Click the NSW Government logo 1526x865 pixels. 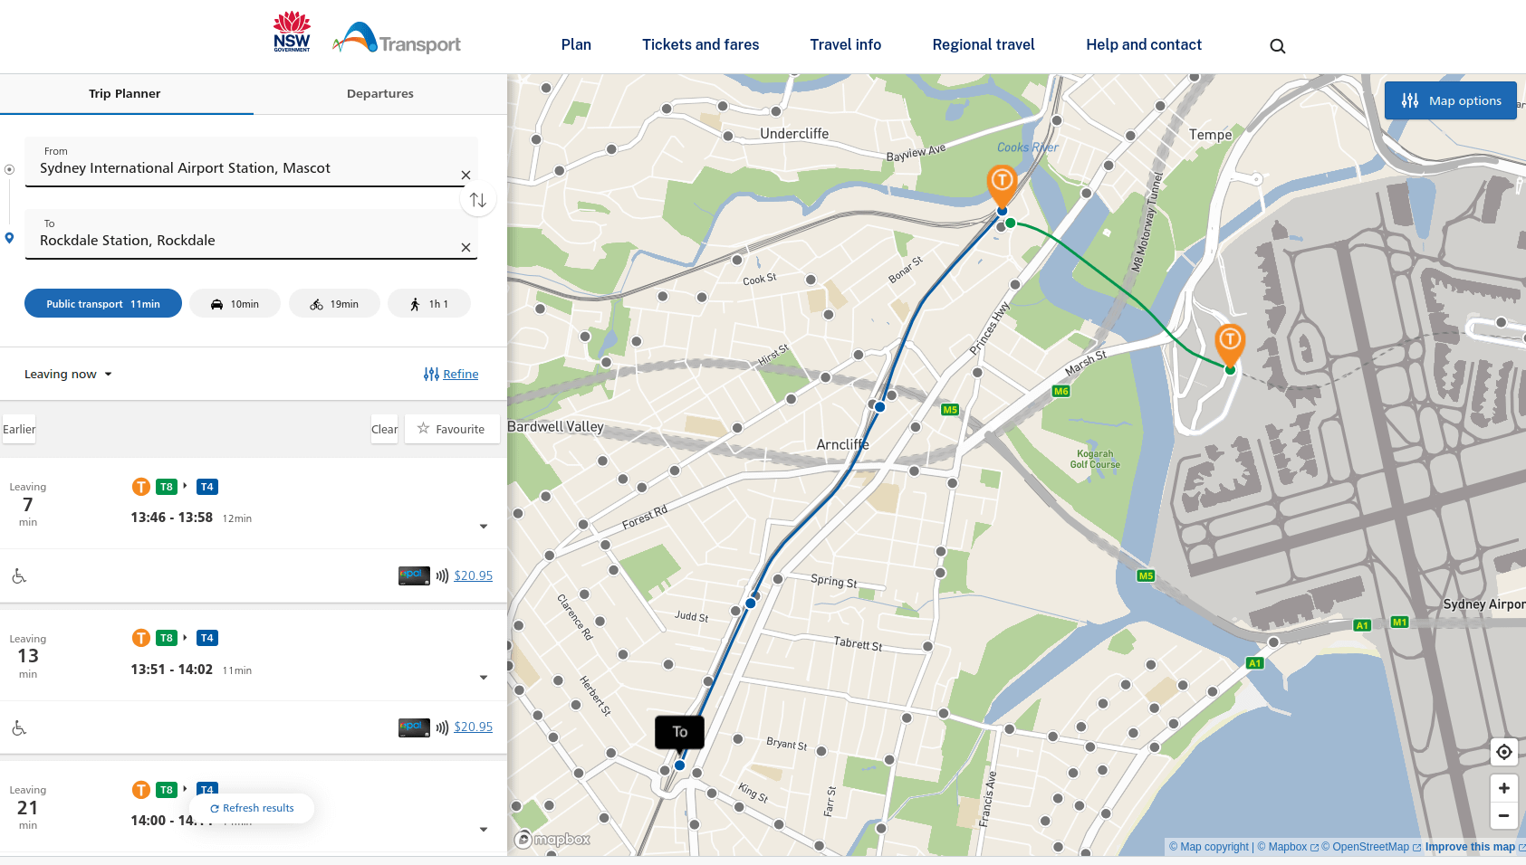point(292,33)
